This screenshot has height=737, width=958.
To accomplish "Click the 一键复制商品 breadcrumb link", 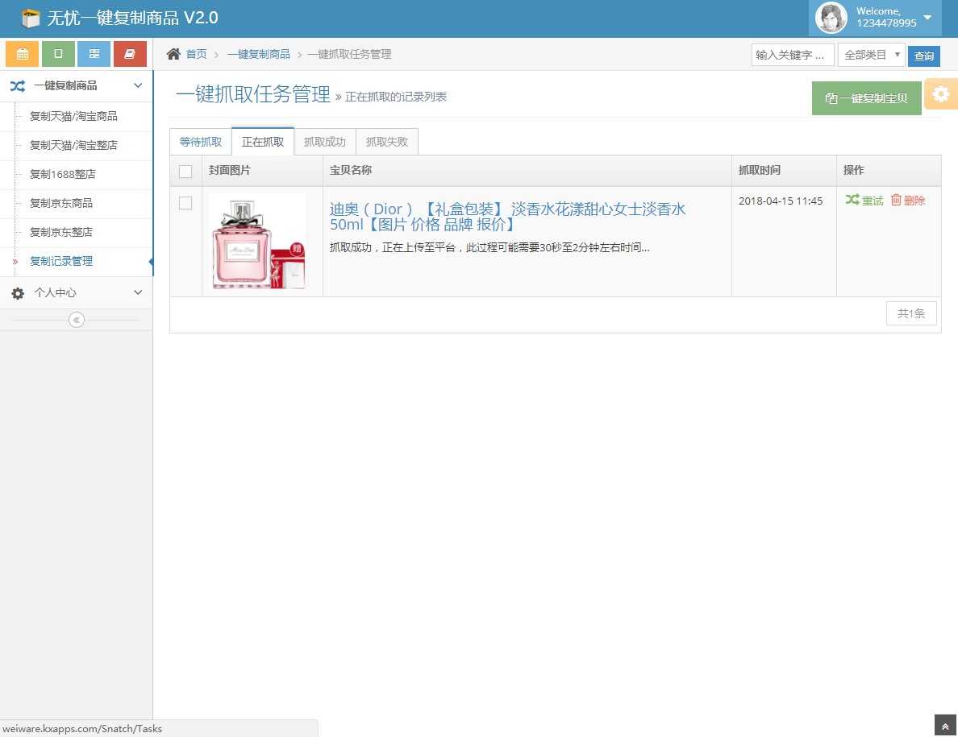I will [258, 54].
